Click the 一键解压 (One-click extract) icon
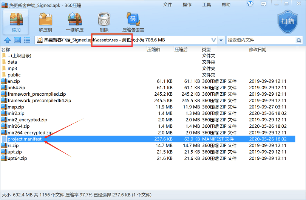The image size is (306, 200). pyautogui.click(x=74, y=22)
